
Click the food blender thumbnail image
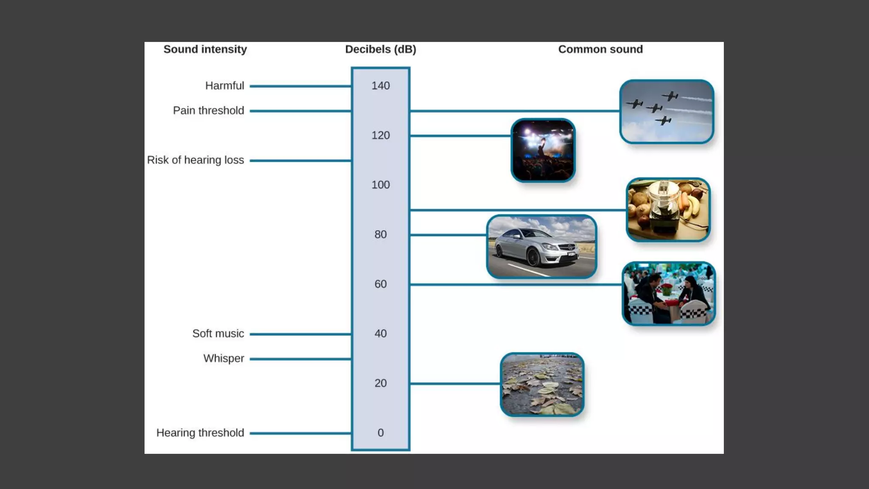668,210
